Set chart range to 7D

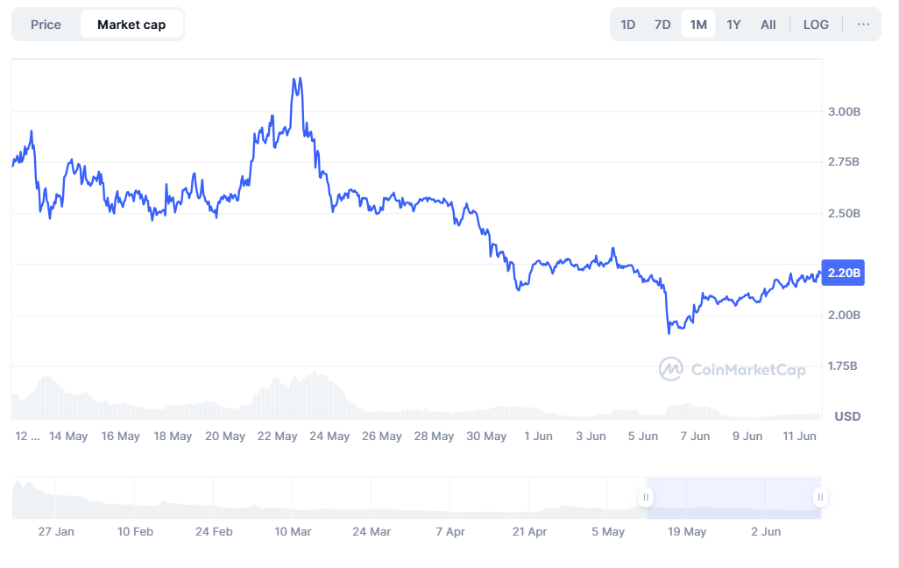[662, 25]
